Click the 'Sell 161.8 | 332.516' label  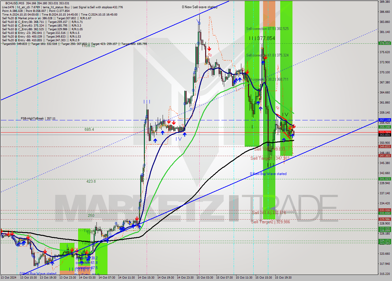[x=269, y=213]
